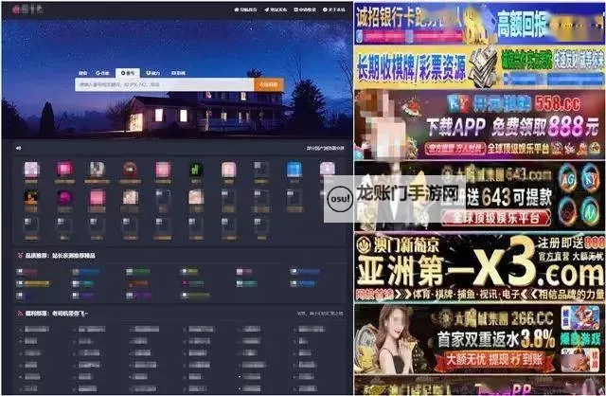606x396 pixels.
Task: Click the icon beside the 品质推荐 heading
Action: (x=20, y=255)
